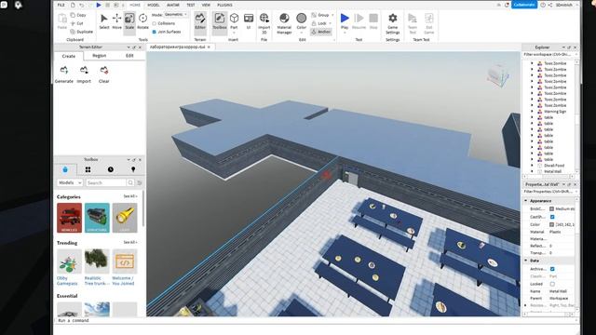Switch to the TEST ribbon tab

(191, 5)
